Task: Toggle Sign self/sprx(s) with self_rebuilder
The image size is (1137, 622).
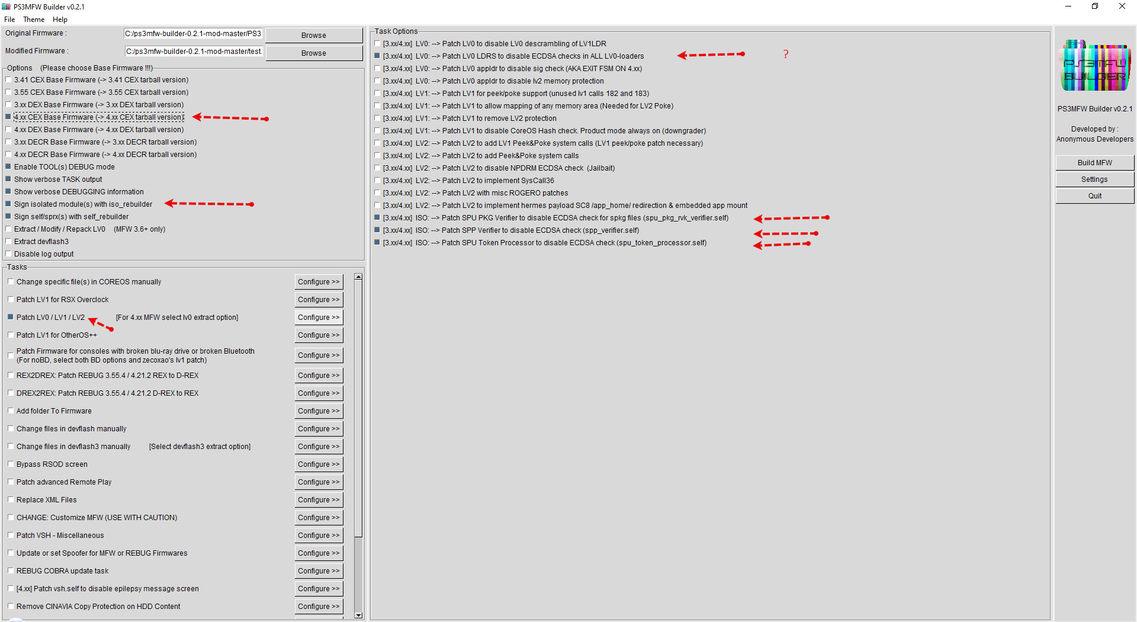Action: (x=8, y=217)
